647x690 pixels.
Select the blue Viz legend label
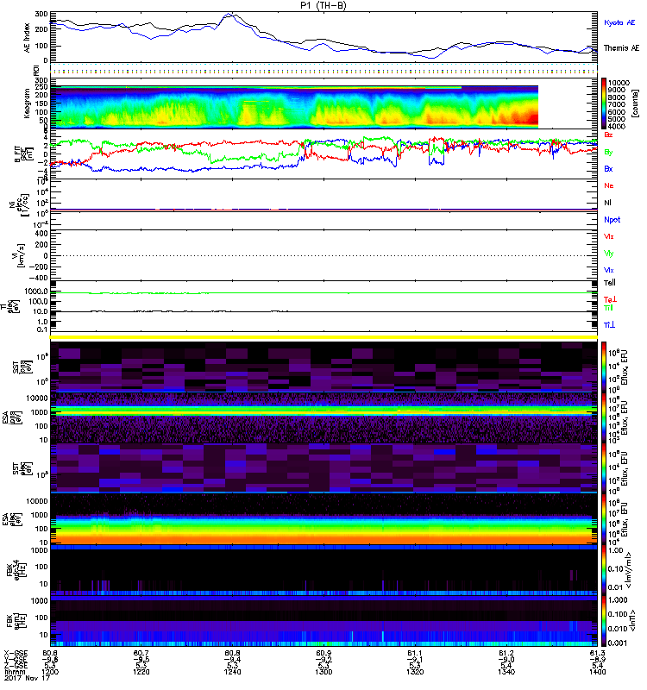click(608, 270)
